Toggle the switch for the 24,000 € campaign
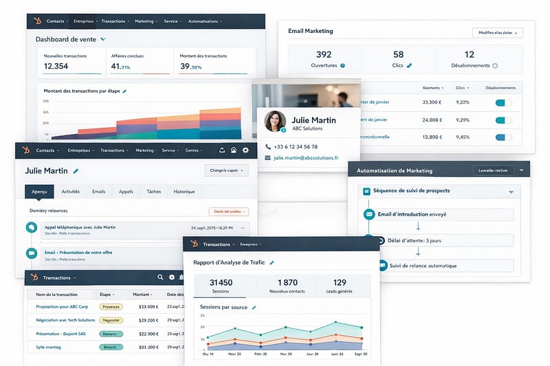550x366 pixels. (x=504, y=119)
